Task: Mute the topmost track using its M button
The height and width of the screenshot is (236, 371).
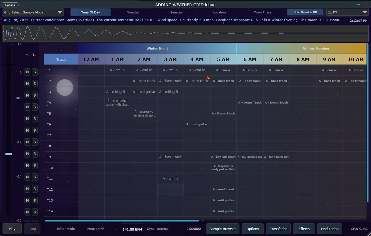Action: pyautogui.click(x=27, y=72)
